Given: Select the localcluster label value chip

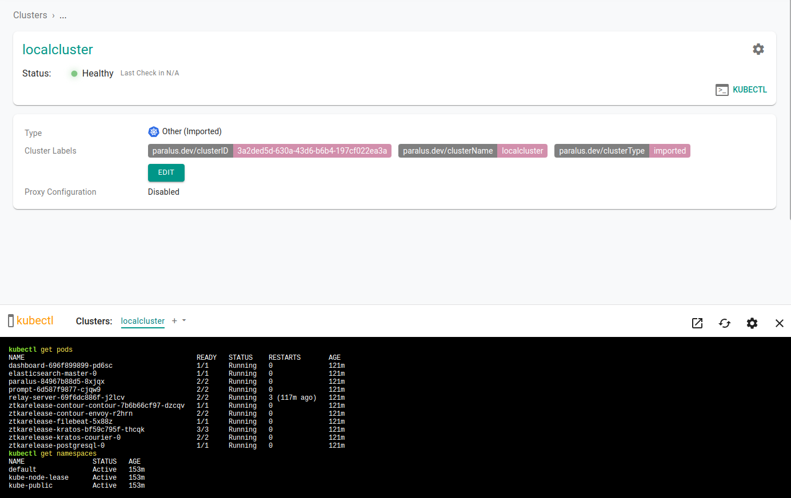Looking at the screenshot, I should (522, 151).
